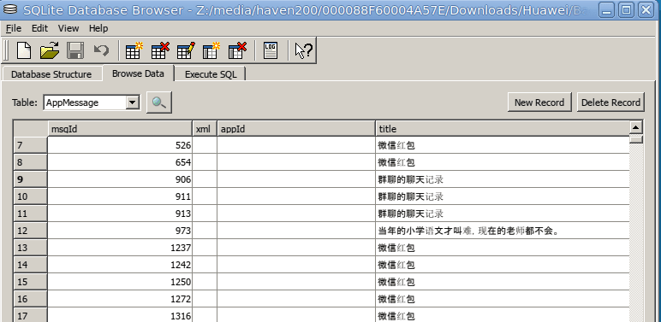Viewport: 661px width, 322px height.
Task: Click title cell 微信红包 in row 7
Action: (x=503, y=145)
